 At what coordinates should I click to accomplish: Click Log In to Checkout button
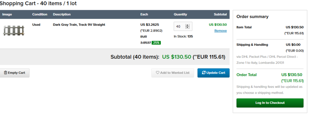270,103
